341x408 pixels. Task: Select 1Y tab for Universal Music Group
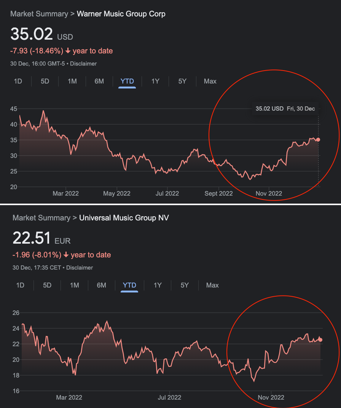[x=158, y=285]
